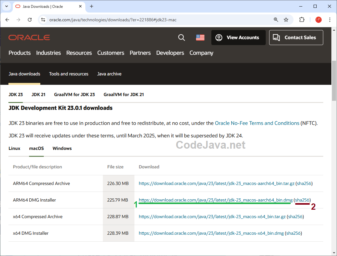Open sha256 for x64 DMG Installer
Viewport: 337px width, 256px height.
pos(293,233)
